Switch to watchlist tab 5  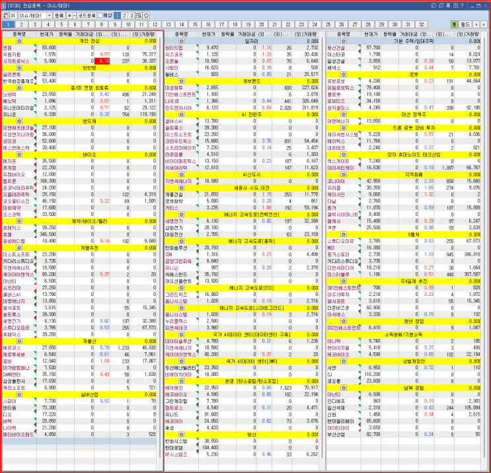(61, 24)
